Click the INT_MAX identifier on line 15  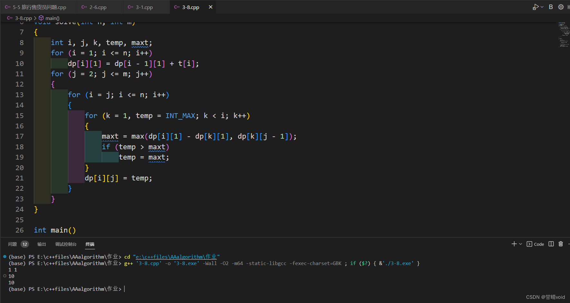pyautogui.click(x=180, y=116)
